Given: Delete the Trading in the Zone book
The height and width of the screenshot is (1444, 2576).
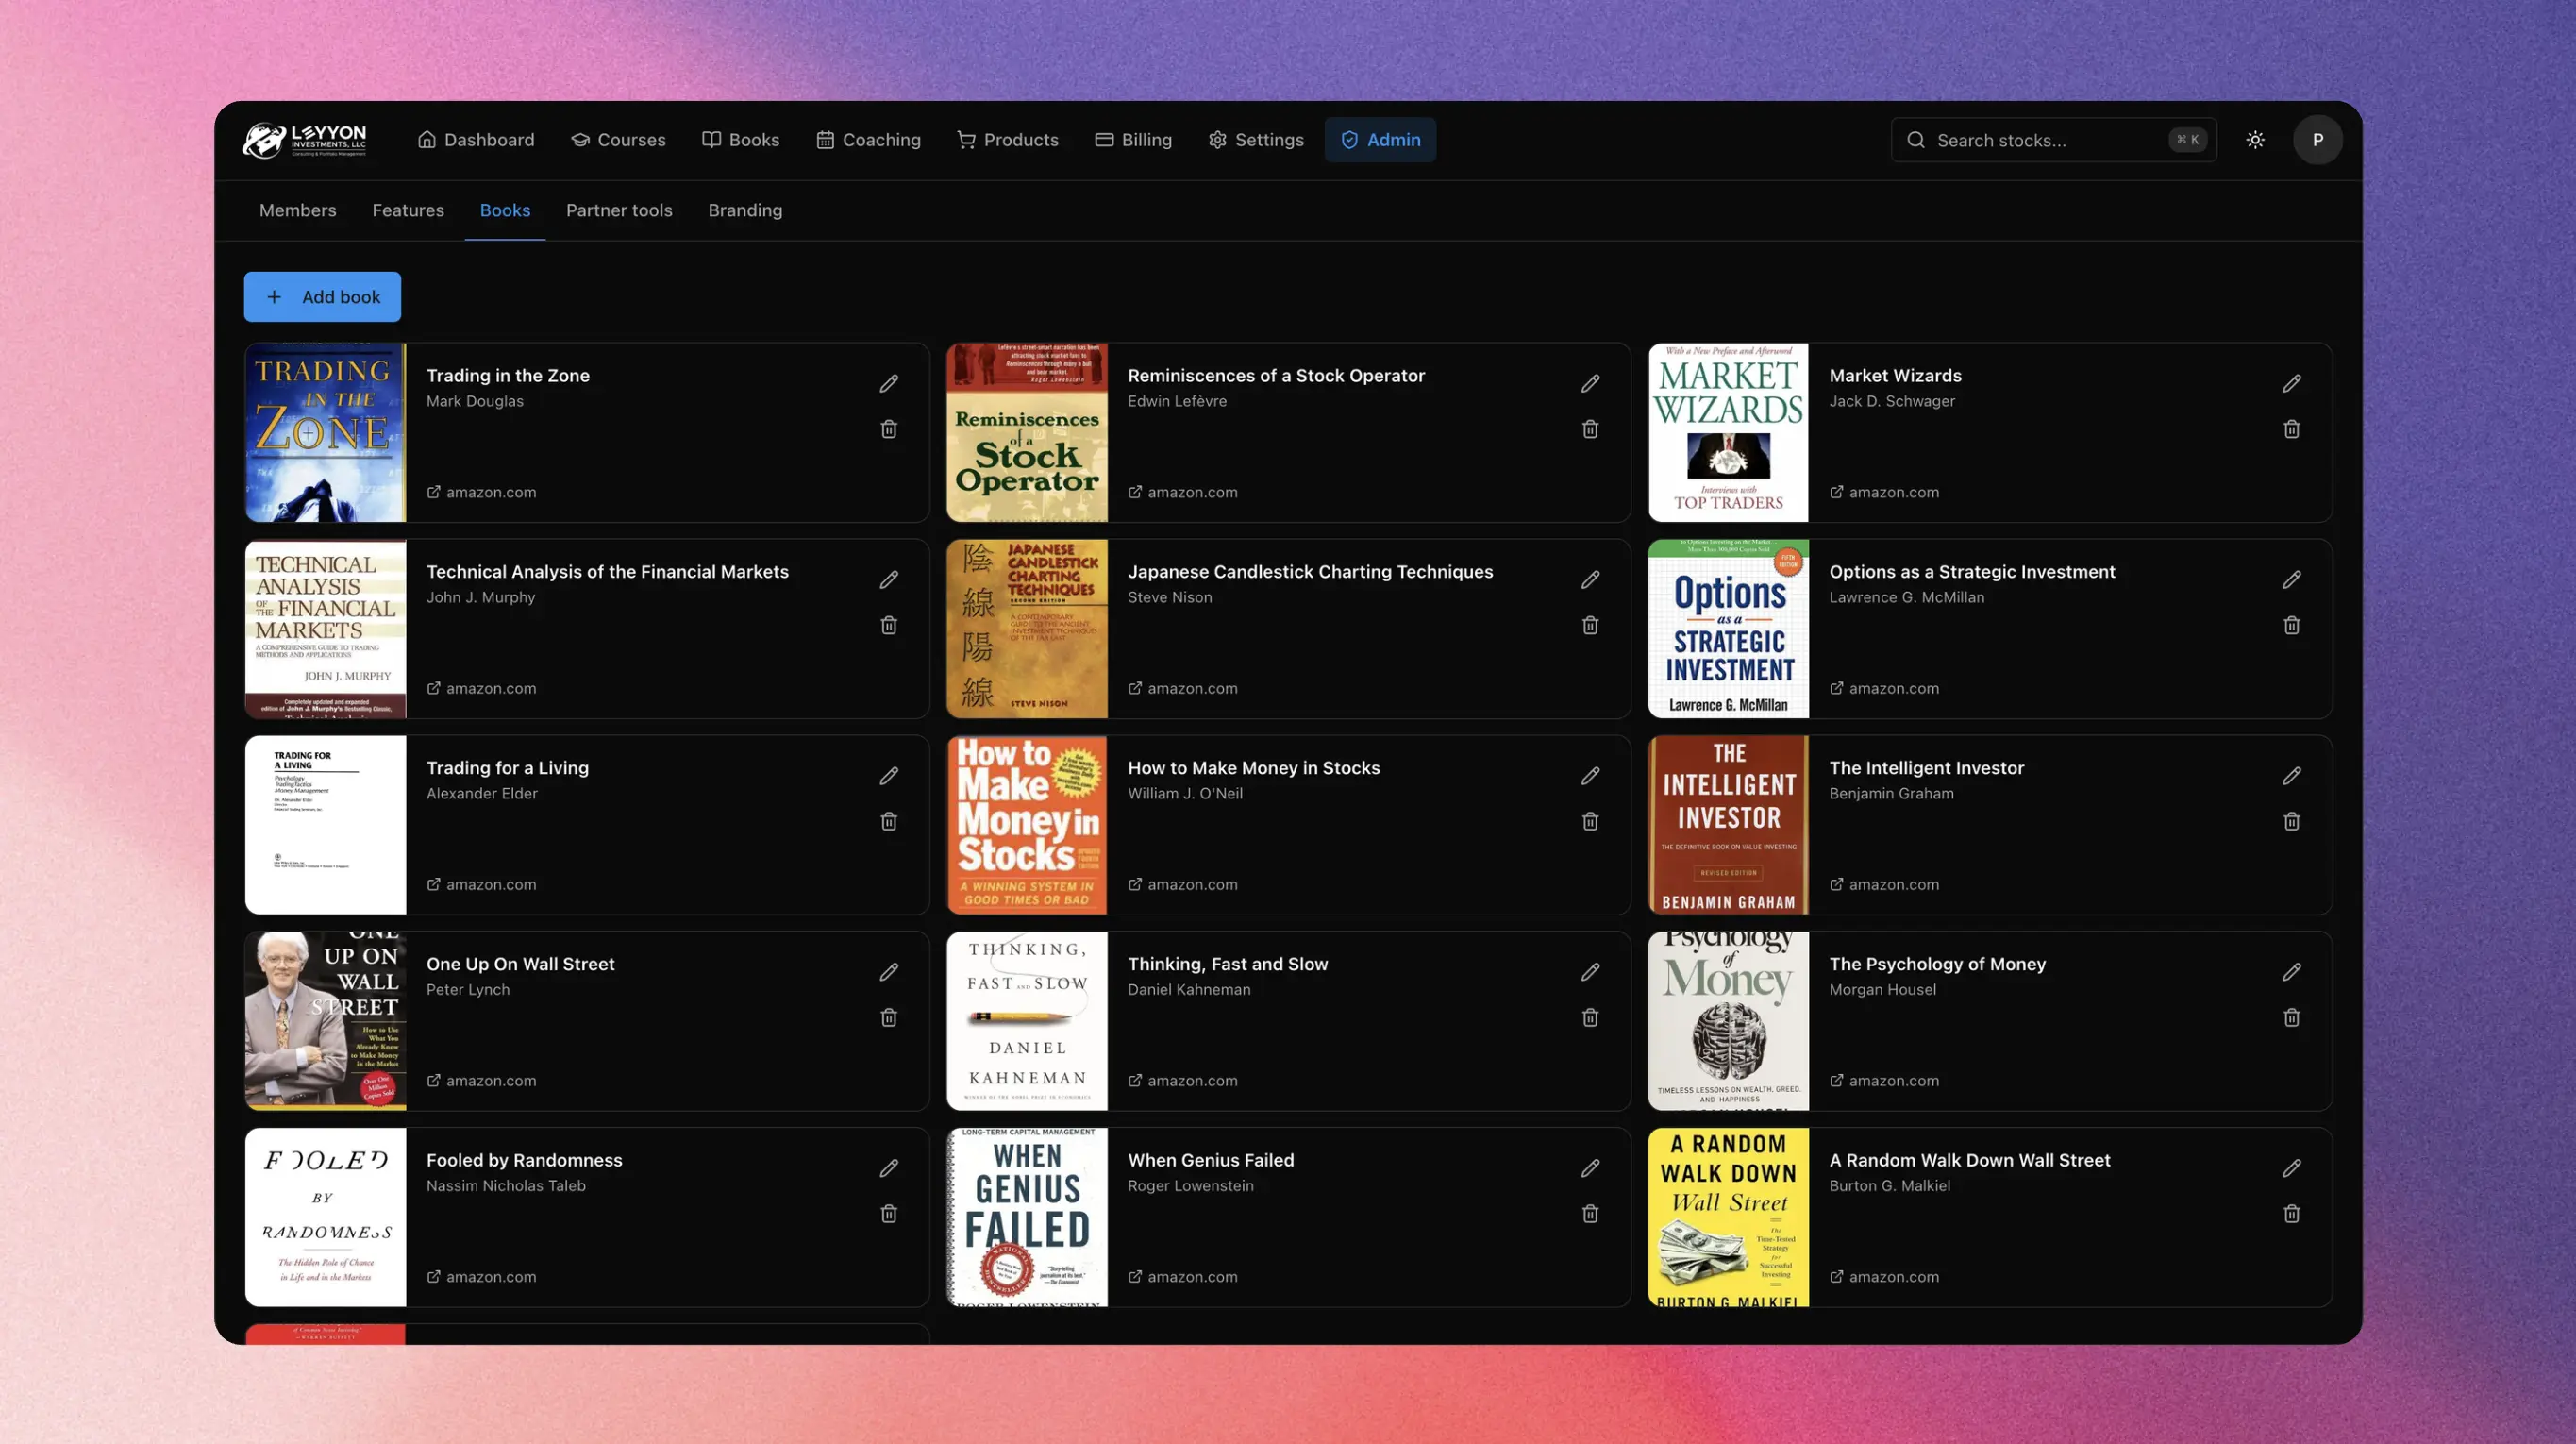Looking at the screenshot, I should tap(889, 429).
